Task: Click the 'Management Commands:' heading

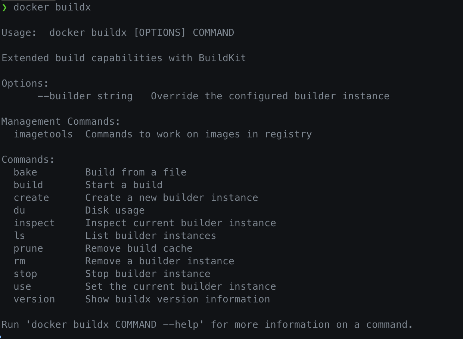Action: [x=61, y=122]
